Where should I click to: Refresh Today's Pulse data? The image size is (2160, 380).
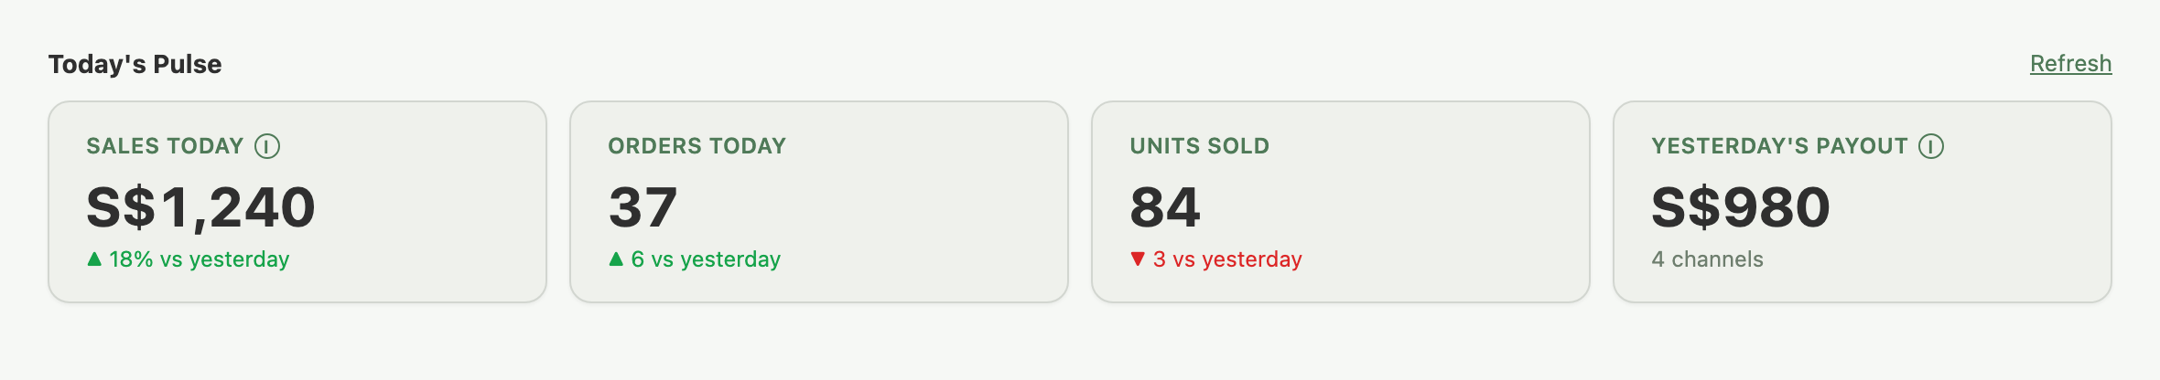click(2070, 64)
